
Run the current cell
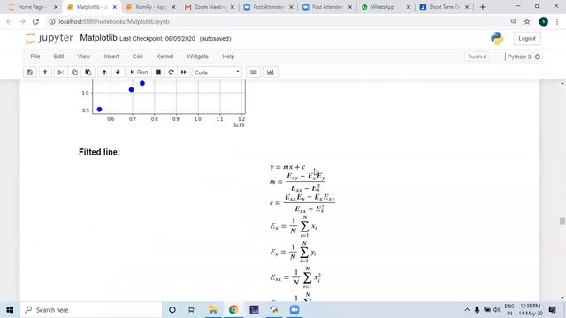point(139,72)
